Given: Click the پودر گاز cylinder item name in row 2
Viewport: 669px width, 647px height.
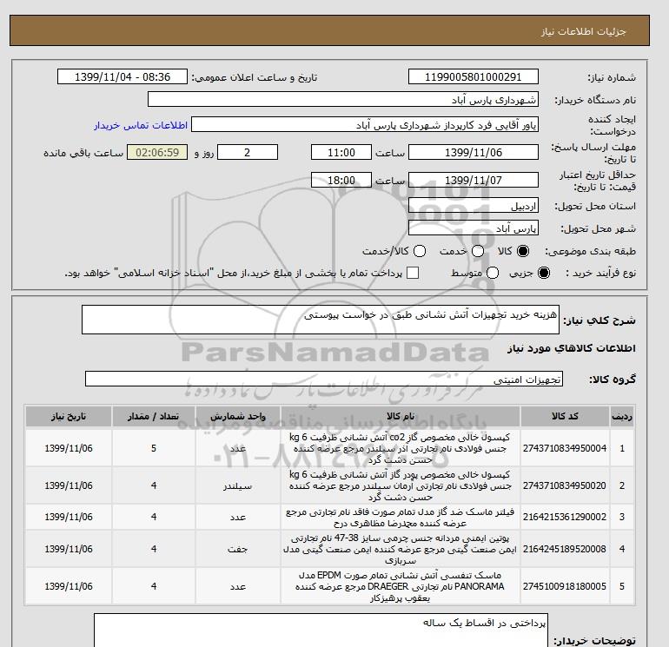Looking at the screenshot, I should point(401,485).
